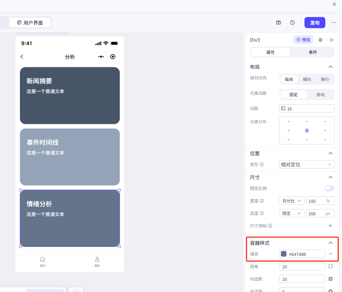Click the back arrow in phone preview

[22, 57]
